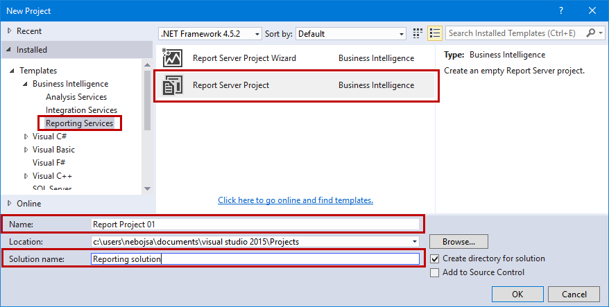Viewport: 609px width, 307px height.
Task: Enable Add to Source Control checkbox
Action: (435, 272)
